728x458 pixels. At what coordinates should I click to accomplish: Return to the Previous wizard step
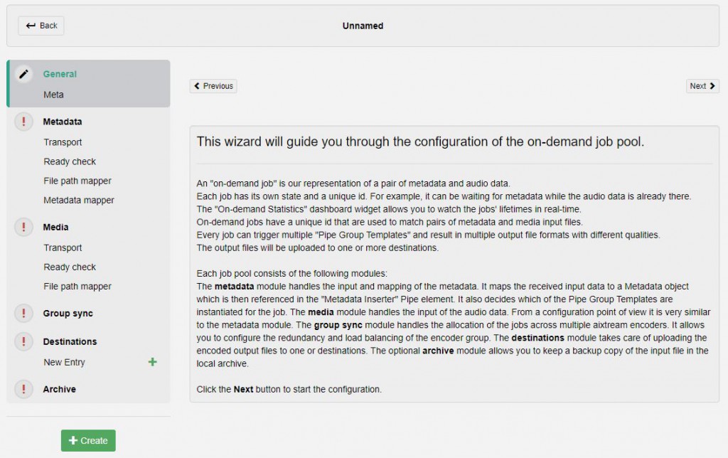pos(213,86)
